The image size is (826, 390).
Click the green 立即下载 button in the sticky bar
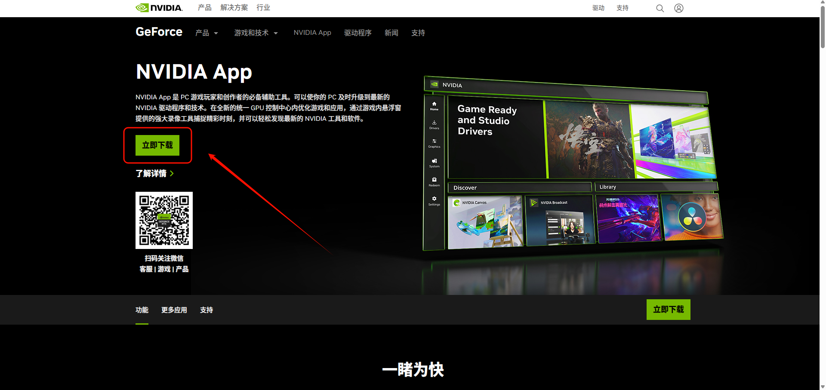point(668,309)
